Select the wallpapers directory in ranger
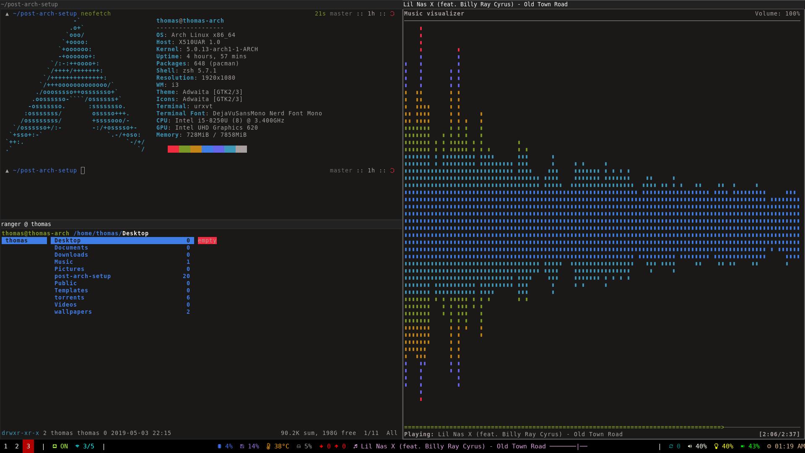 (x=73, y=312)
